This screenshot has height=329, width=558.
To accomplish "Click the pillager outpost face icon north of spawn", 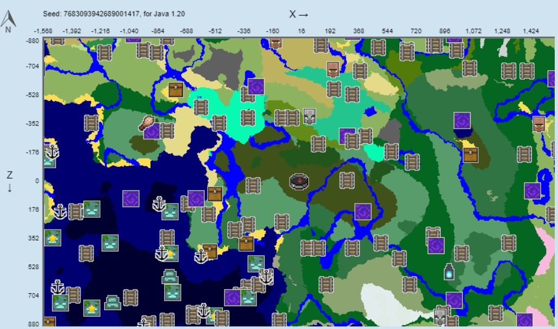I will pos(309,116).
